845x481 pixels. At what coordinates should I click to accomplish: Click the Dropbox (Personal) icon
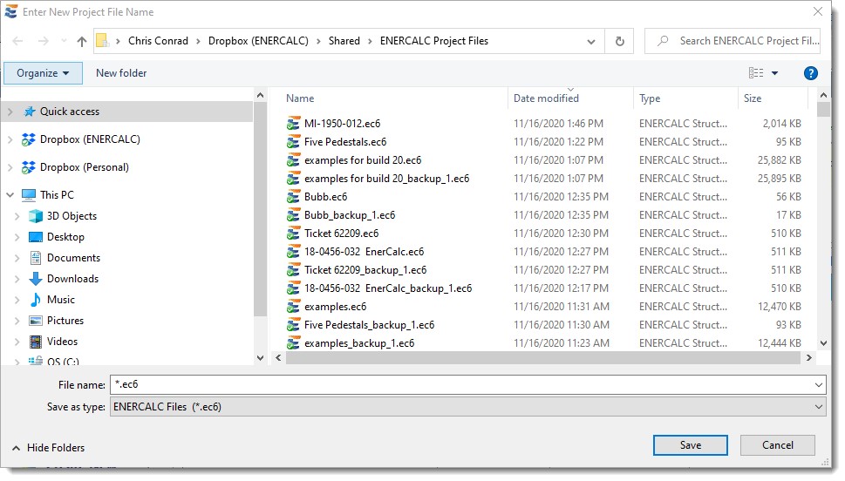click(29, 167)
